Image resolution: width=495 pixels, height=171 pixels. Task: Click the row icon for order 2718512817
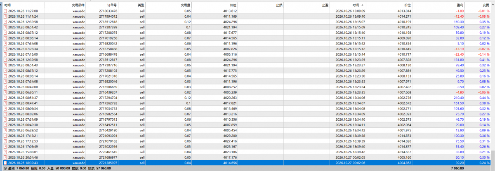5,60
